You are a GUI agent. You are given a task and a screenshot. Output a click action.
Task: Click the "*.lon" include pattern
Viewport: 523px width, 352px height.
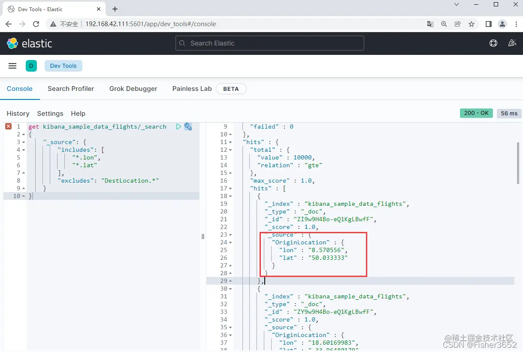pos(86,157)
